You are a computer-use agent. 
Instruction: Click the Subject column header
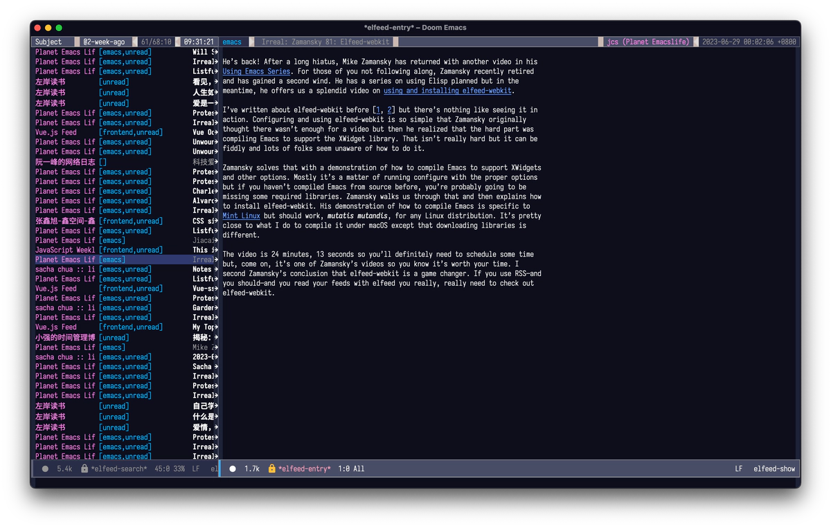48,42
